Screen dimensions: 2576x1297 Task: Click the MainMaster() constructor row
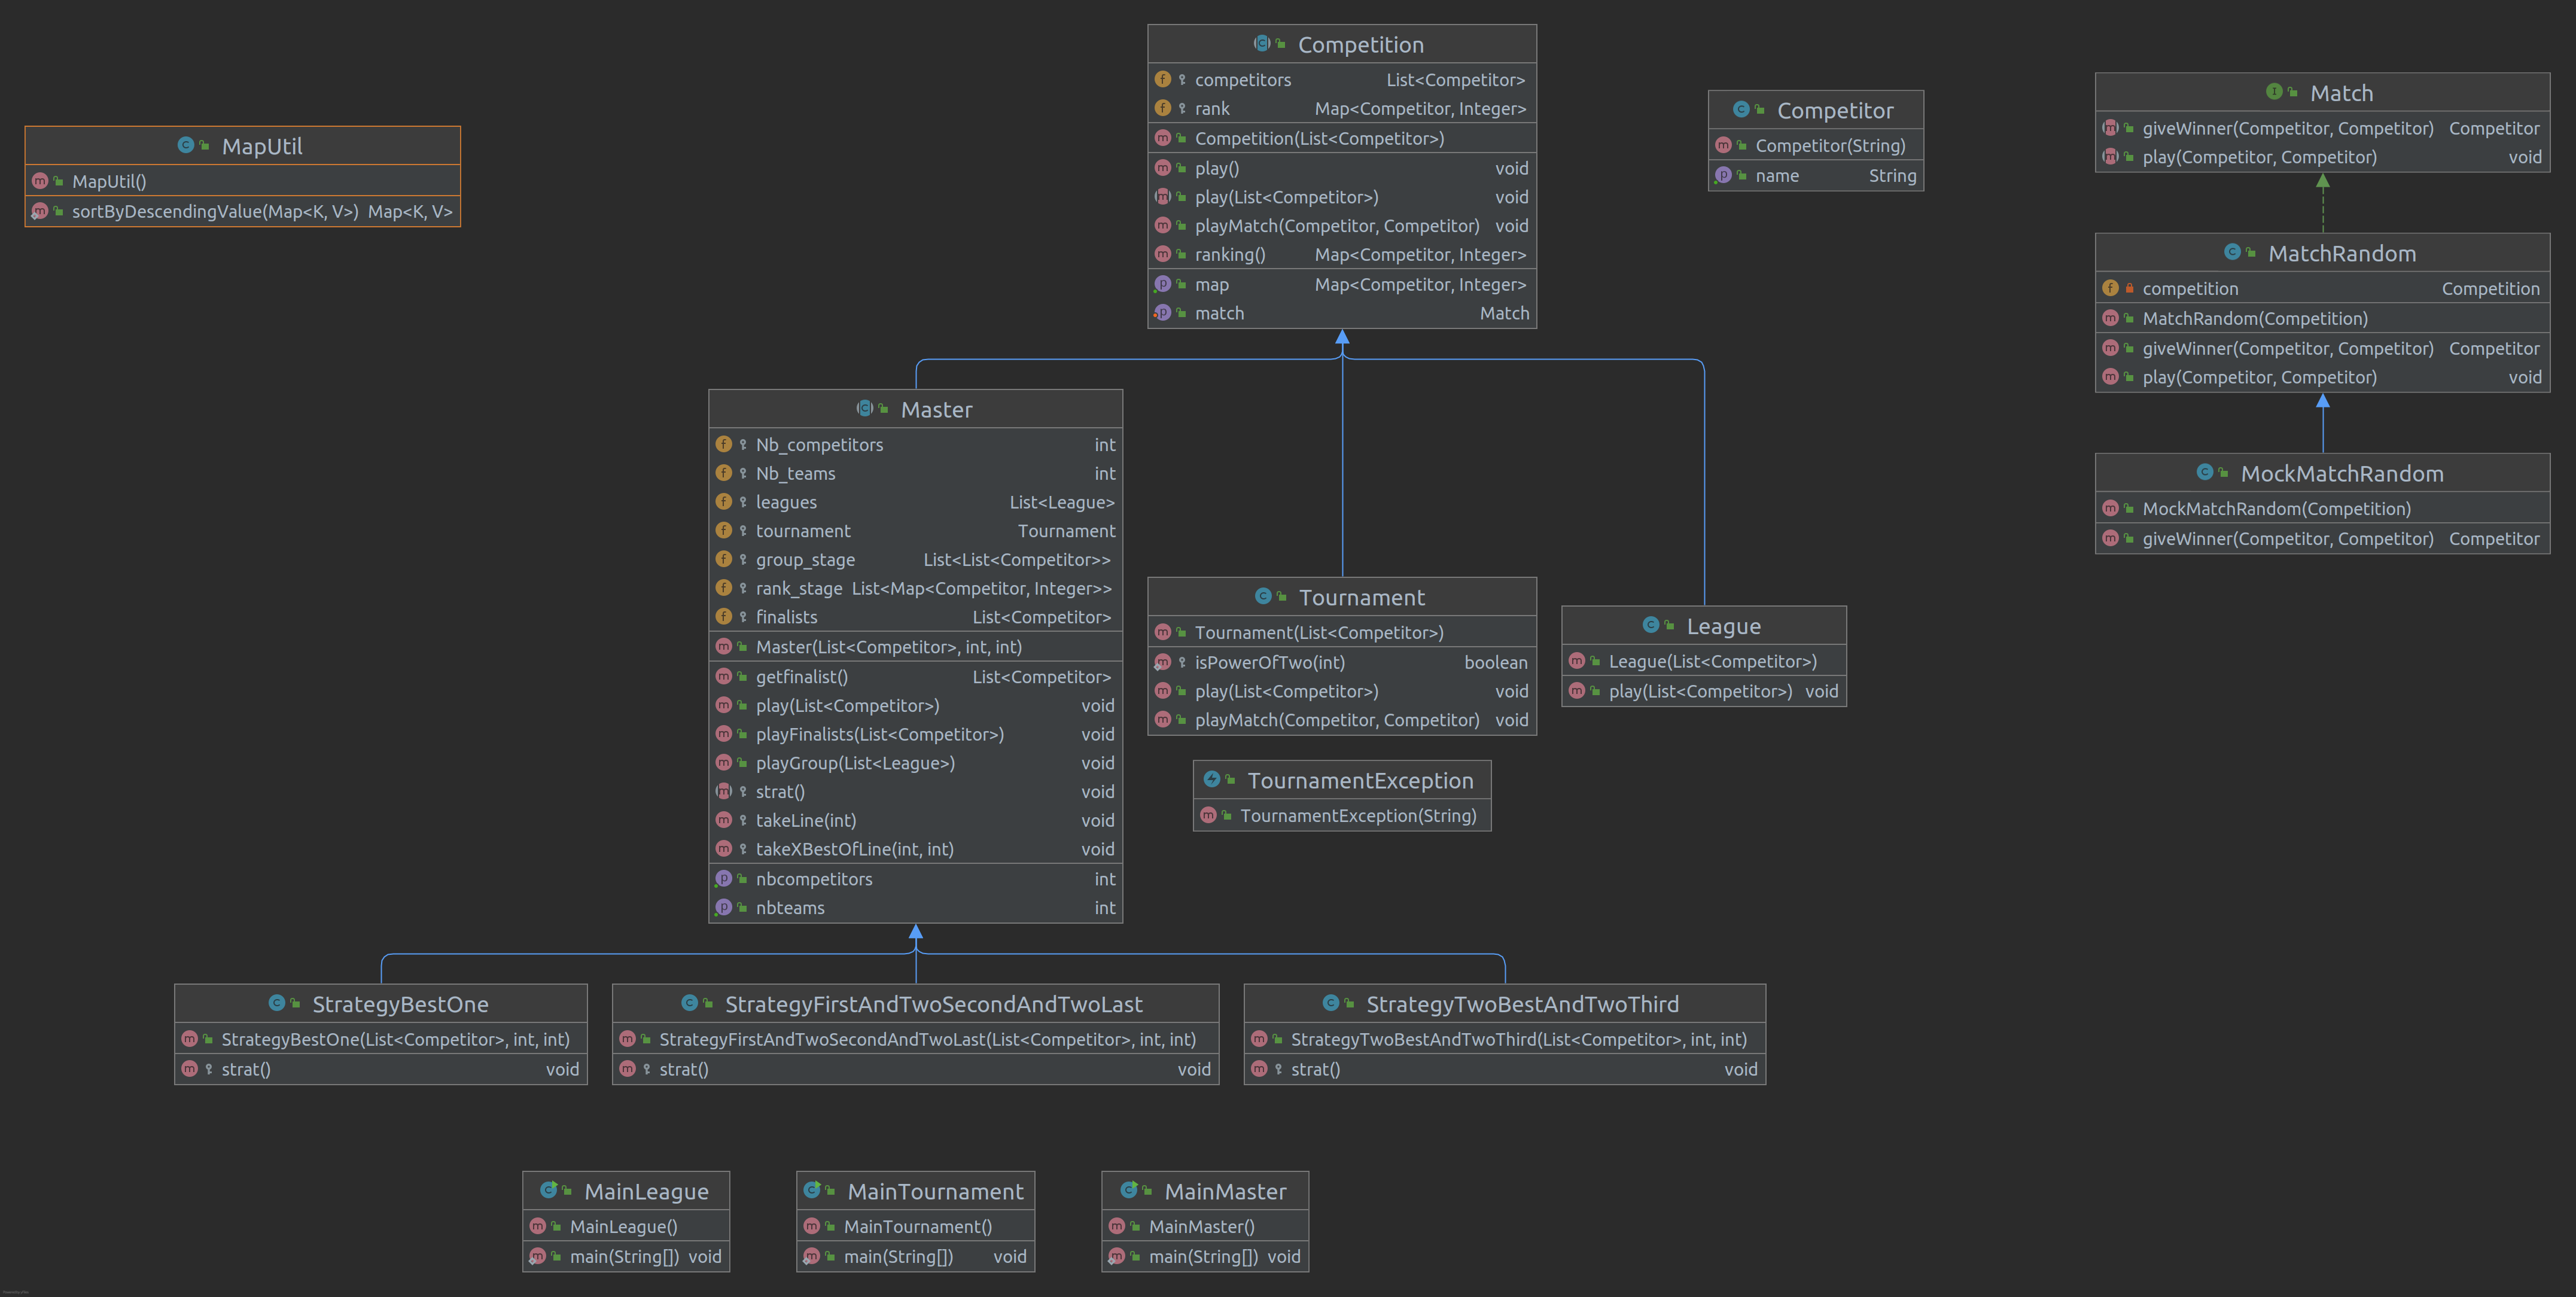[1205, 1227]
